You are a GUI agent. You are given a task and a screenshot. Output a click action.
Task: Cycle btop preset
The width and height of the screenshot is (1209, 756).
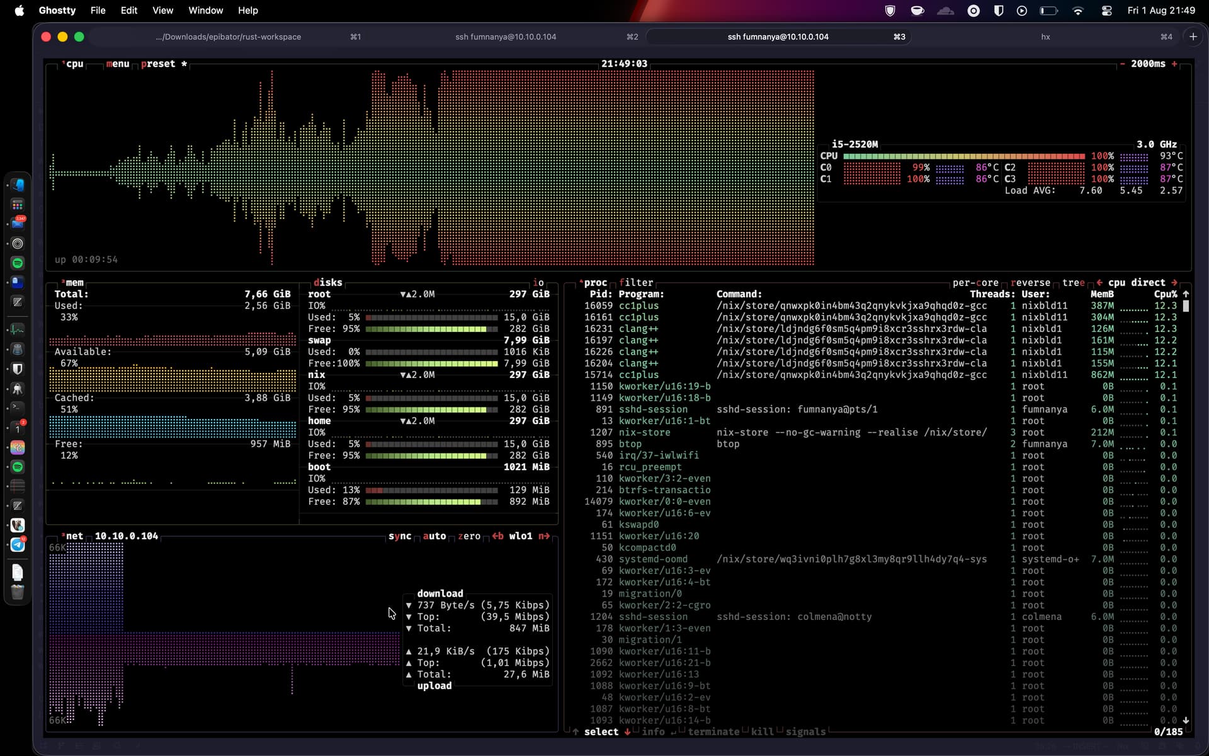164,64
